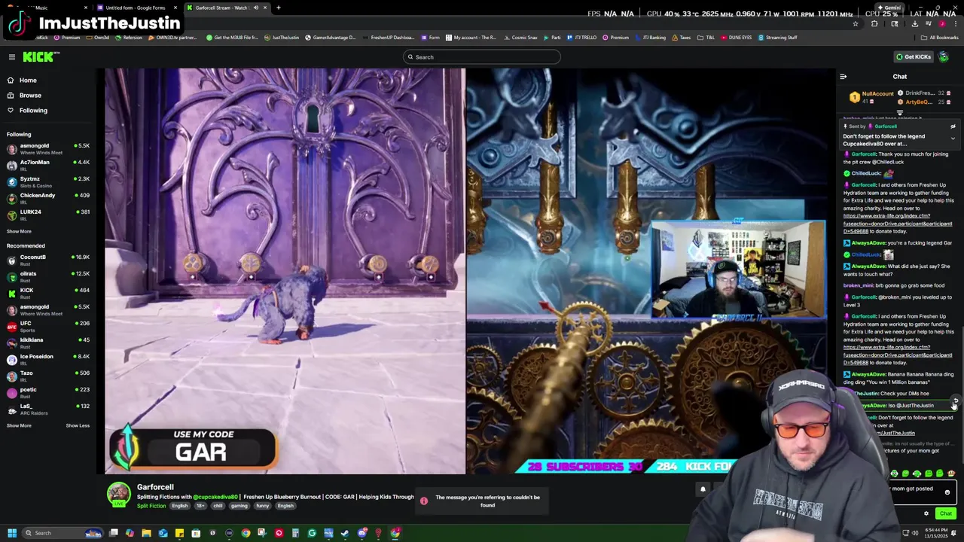964x542 pixels.
Task: Expand the chat leaderboard drop handle
Action: click(899, 112)
